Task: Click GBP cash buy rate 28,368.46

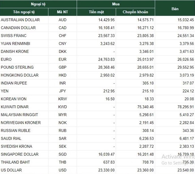Action: (x=106, y=68)
